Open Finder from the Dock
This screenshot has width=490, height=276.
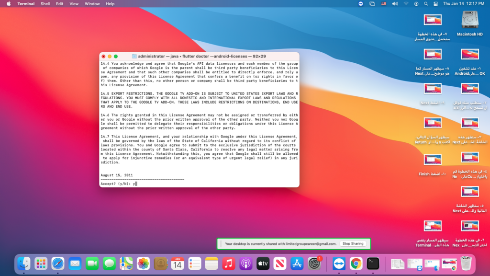[24, 264]
